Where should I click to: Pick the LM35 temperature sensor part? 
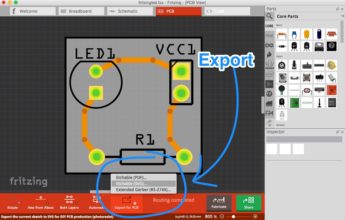click(282, 103)
